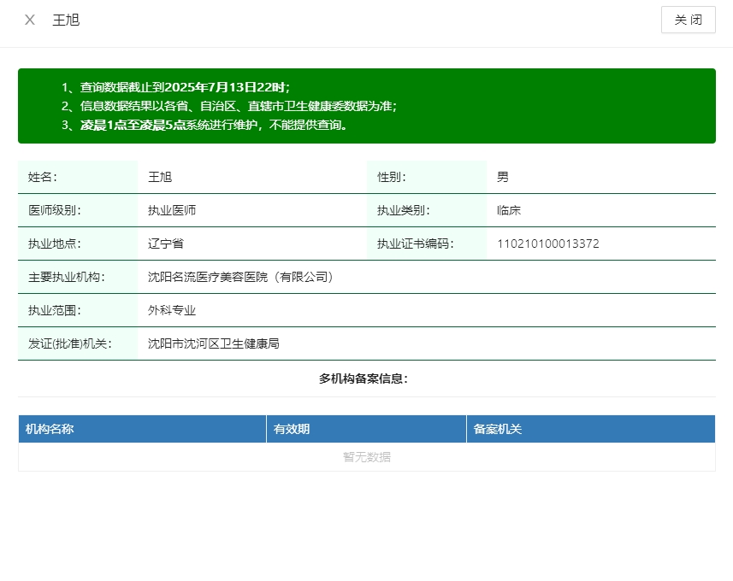
Task: Click 沈阳名流医疗美容医院（有限公司） value
Action: 241,277
